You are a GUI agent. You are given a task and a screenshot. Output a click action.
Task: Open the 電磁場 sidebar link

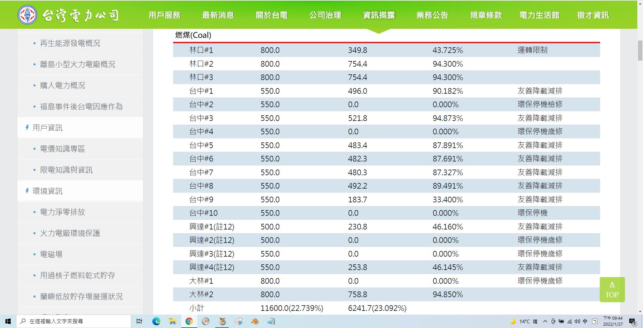(51, 254)
